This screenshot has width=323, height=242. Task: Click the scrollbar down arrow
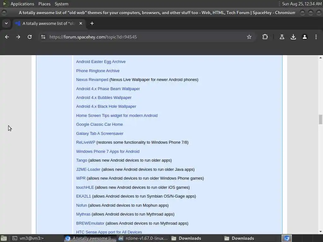320,232
